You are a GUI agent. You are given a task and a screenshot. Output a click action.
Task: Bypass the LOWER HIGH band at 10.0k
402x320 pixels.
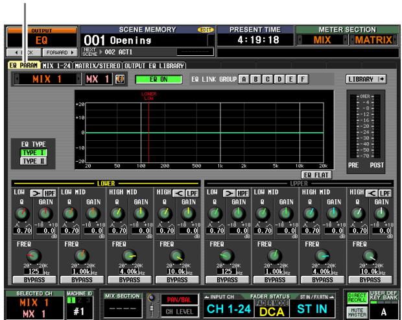(x=178, y=280)
